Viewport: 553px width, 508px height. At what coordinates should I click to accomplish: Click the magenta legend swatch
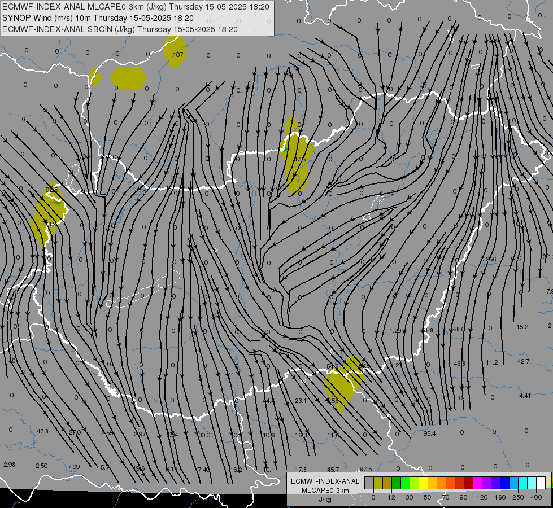click(x=477, y=483)
